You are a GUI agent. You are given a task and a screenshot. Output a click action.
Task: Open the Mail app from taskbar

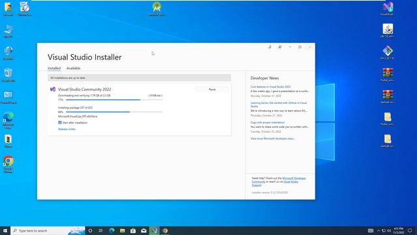[143, 230]
